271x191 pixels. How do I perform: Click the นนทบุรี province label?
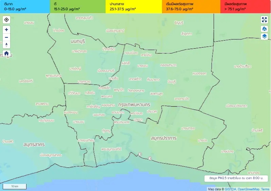(x=78, y=41)
